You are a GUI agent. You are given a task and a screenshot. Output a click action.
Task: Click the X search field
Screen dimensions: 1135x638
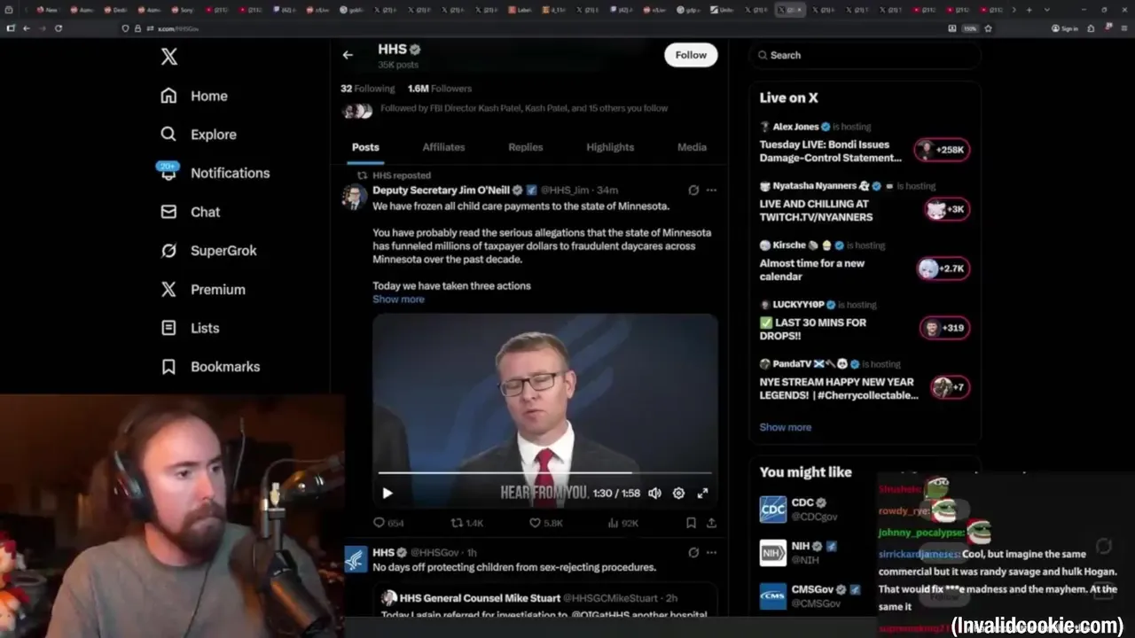pyautogui.click(x=865, y=55)
